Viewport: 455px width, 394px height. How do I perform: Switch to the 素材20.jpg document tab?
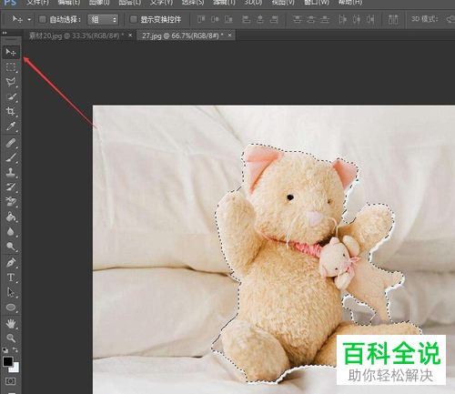coord(76,35)
